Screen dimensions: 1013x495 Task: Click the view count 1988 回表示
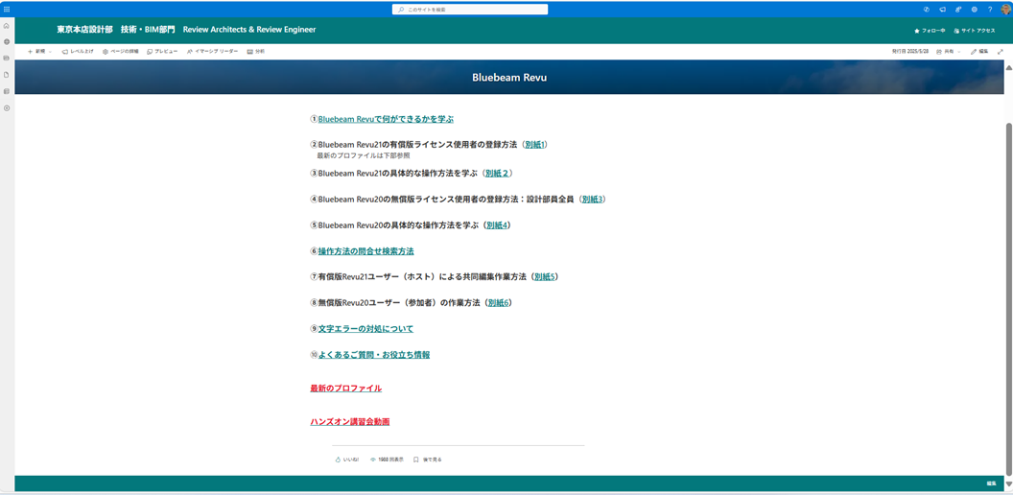(387, 460)
